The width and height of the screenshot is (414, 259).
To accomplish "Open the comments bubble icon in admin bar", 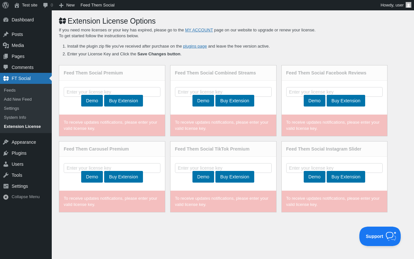I will click(46, 5).
